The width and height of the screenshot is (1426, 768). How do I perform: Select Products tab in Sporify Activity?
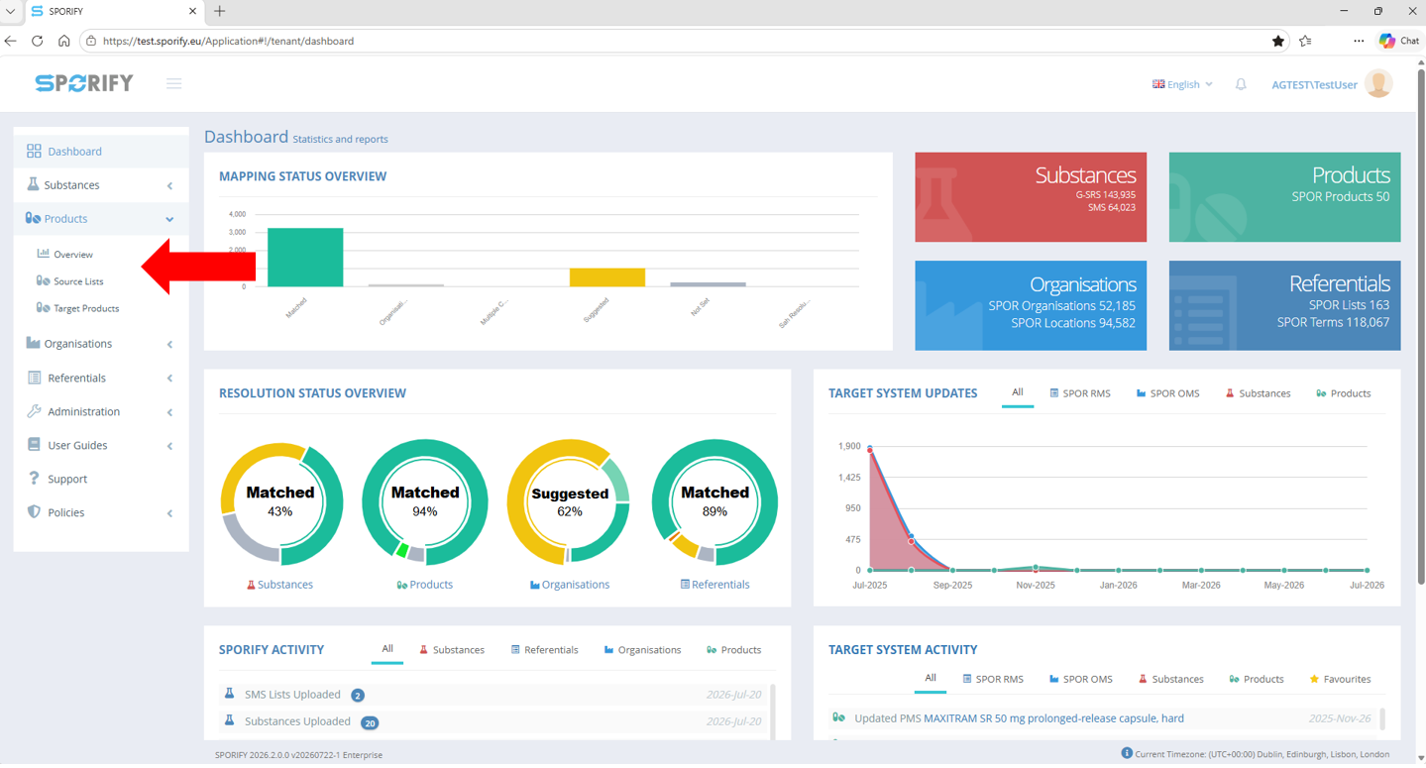click(x=733, y=650)
